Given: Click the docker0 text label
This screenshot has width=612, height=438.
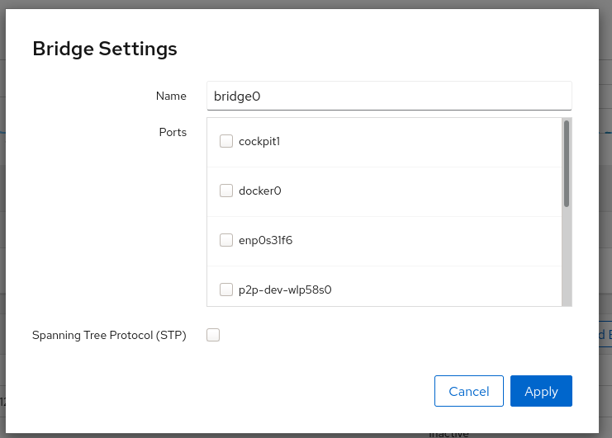Looking at the screenshot, I should (x=259, y=191).
